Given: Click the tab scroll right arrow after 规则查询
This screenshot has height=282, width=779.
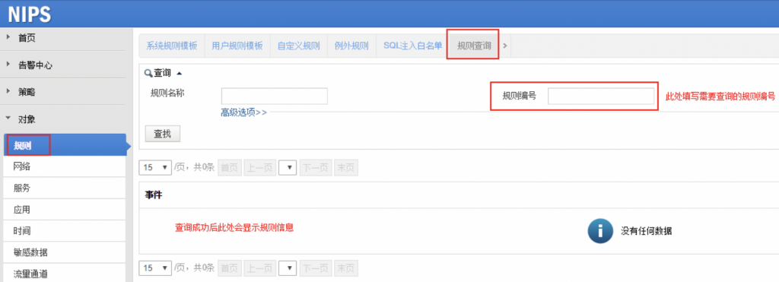Looking at the screenshot, I should pyautogui.click(x=505, y=46).
